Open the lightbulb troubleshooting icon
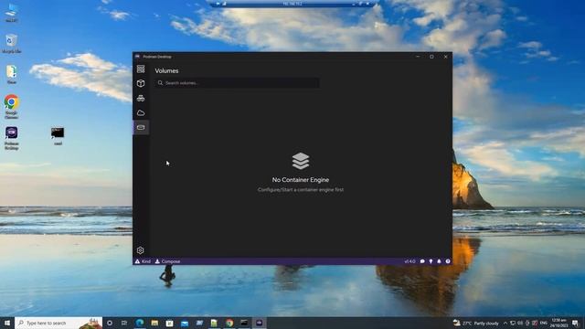The width and height of the screenshot is (585, 329). [x=431, y=261]
